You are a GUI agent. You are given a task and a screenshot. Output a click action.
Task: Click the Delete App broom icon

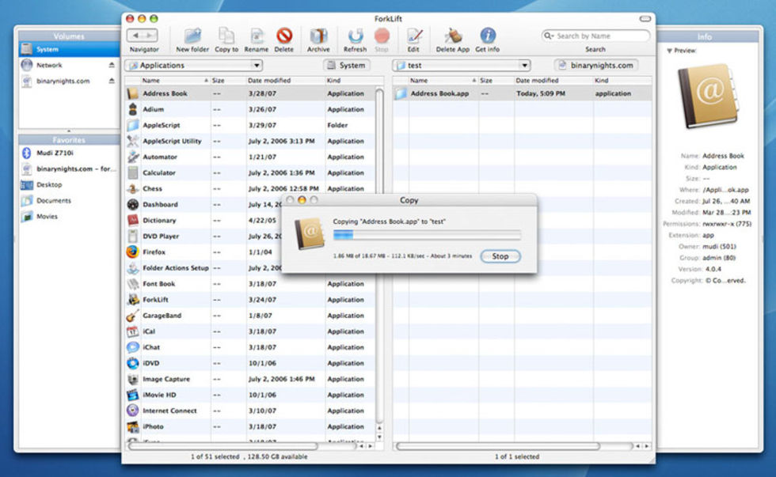[x=453, y=36]
